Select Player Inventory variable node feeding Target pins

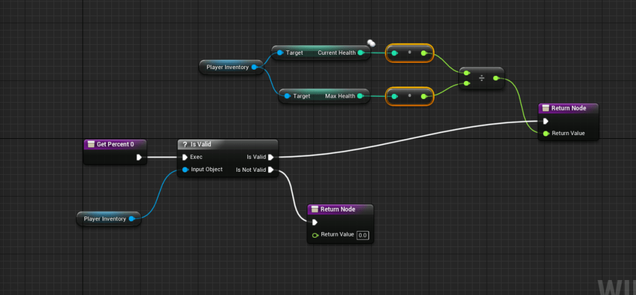point(231,67)
